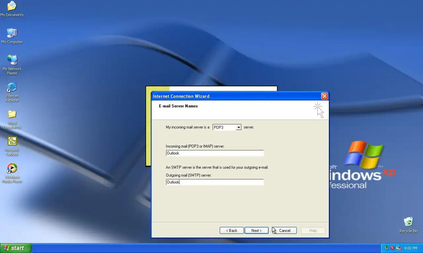Cancel the Internet Connection Wizard

click(285, 231)
